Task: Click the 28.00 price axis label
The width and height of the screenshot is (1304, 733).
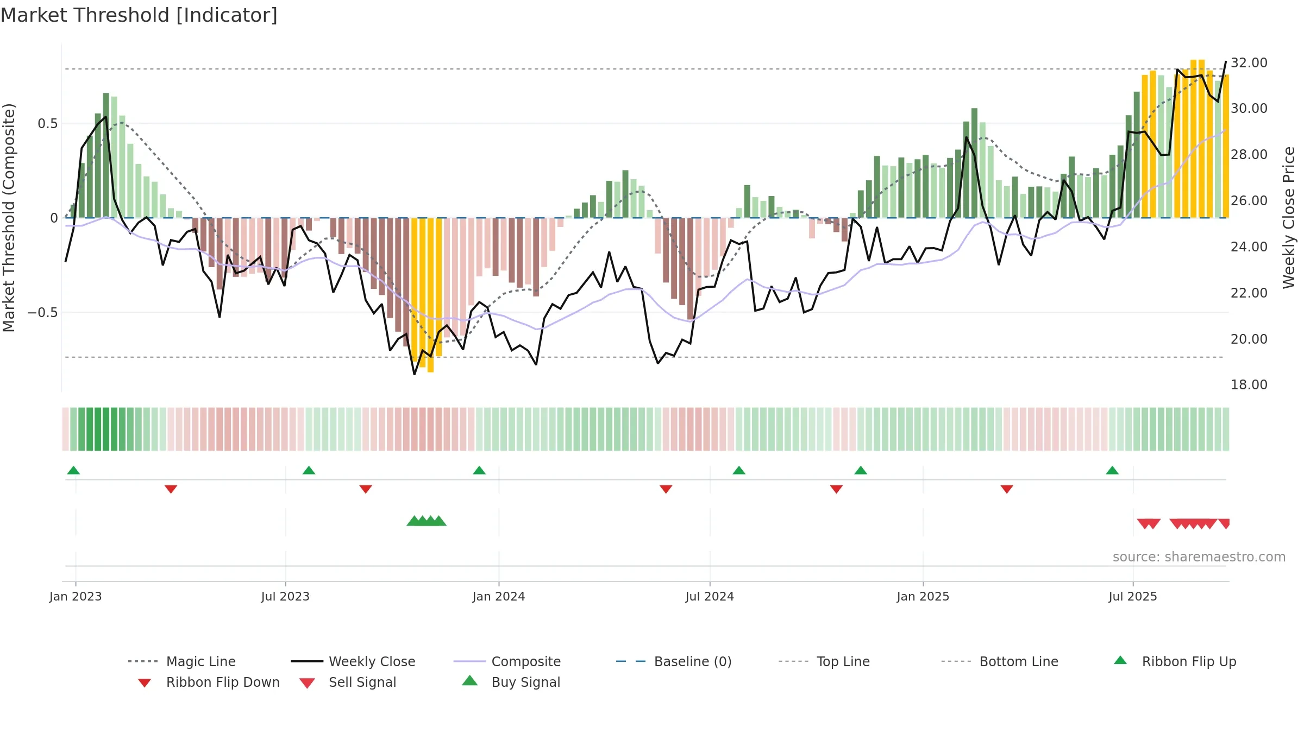Action: pos(1249,155)
